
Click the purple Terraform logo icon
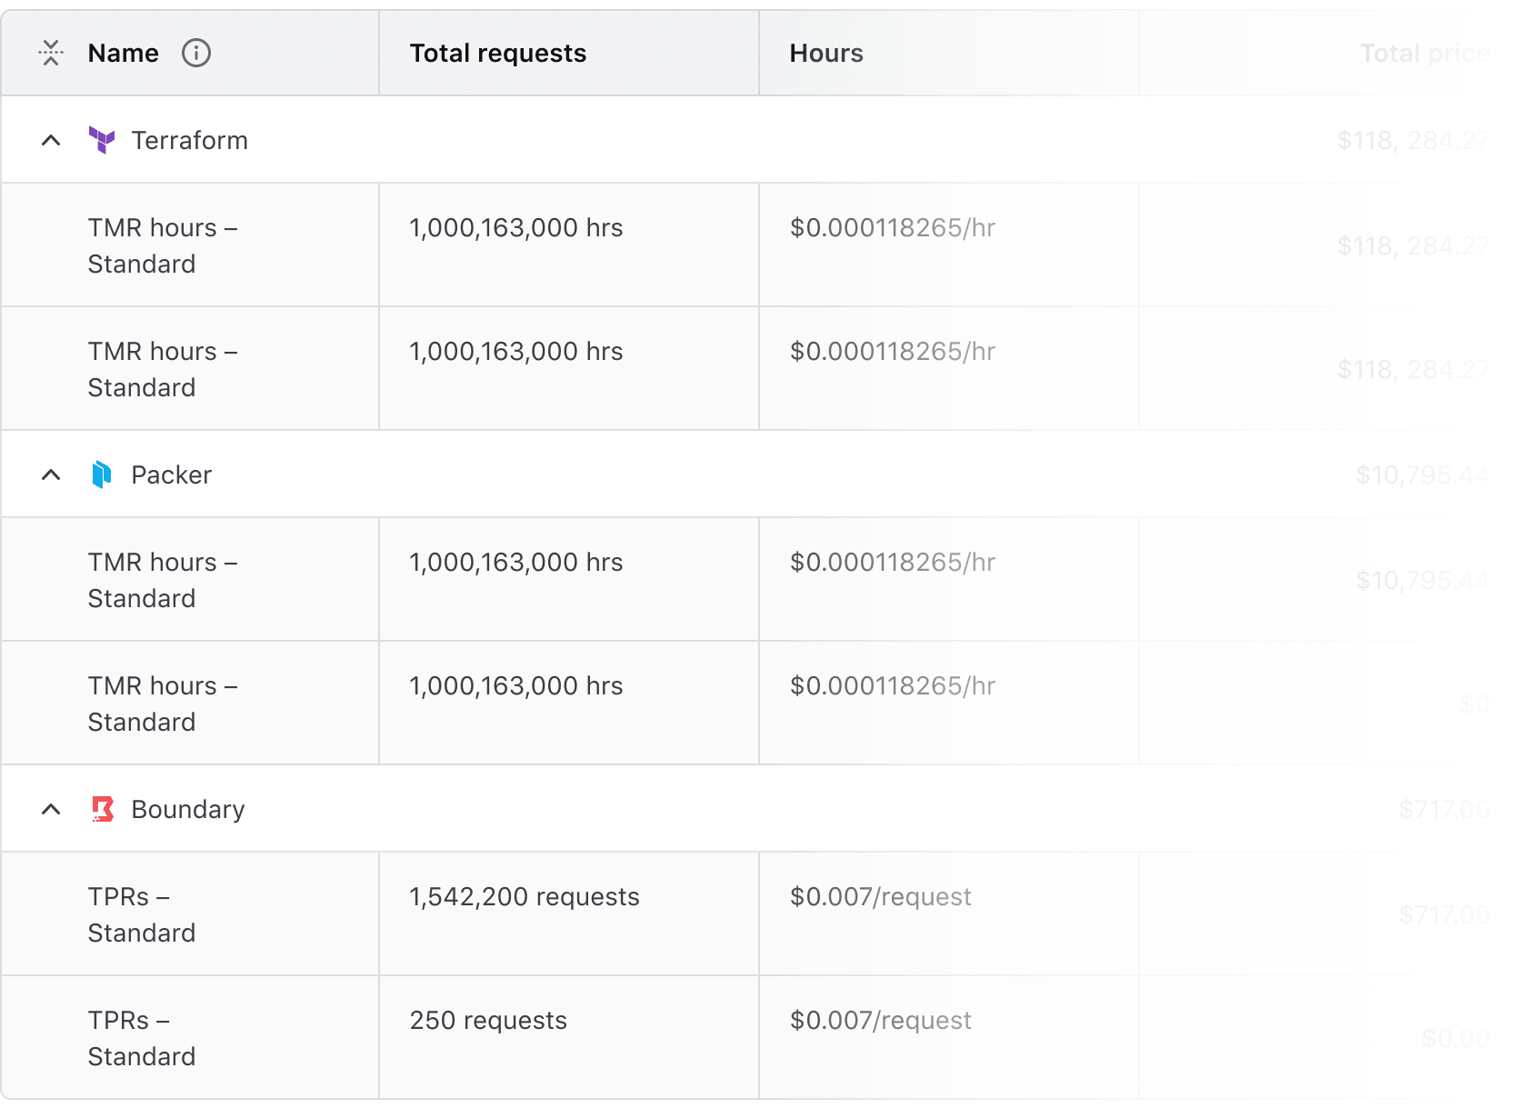(102, 141)
